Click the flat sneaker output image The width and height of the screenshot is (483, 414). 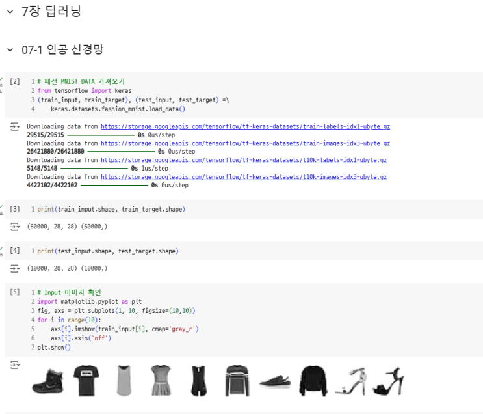pyautogui.click(x=274, y=381)
